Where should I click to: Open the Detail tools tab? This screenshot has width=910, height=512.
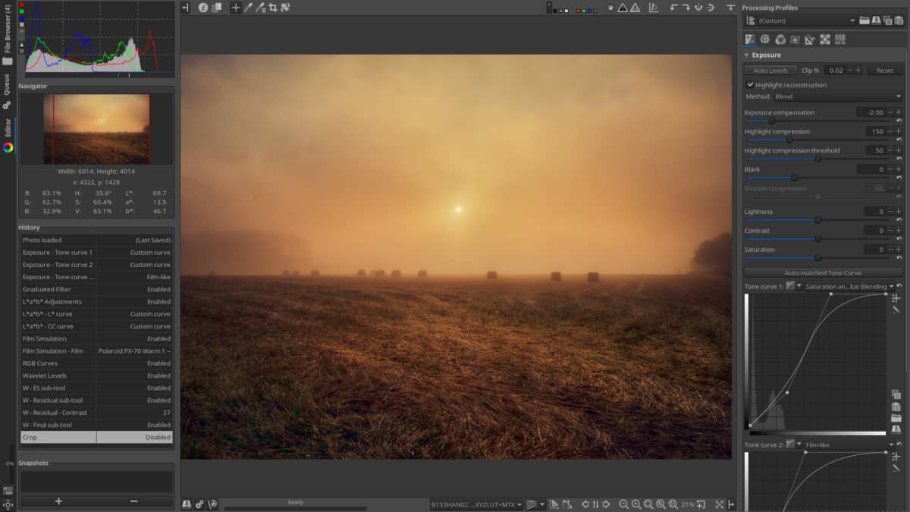coord(764,39)
